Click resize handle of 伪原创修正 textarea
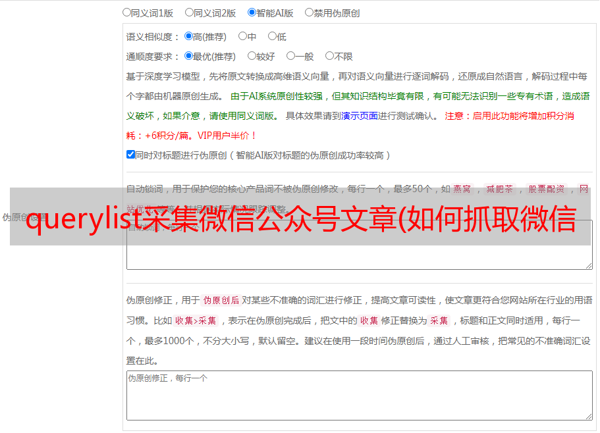The image size is (600, 433). coord(589,417)
